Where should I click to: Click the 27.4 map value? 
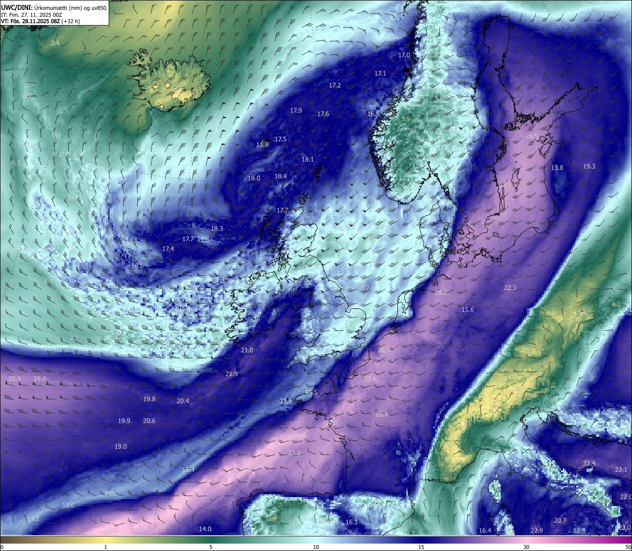tap(370, 379)
